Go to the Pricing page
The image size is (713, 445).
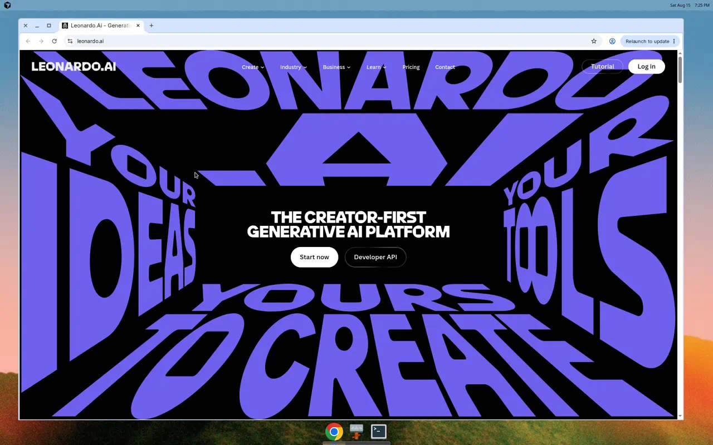coord(411,67)
